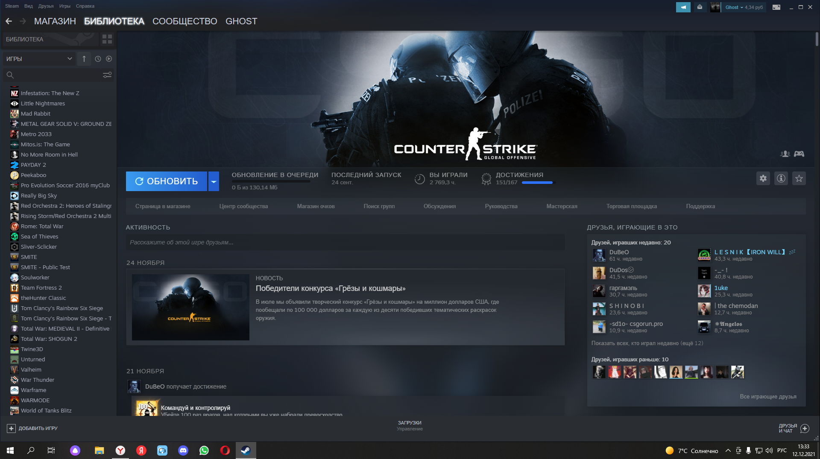Open the Steam menu
The height and width of the screenshot is (459, 820).
coord(12,6)
